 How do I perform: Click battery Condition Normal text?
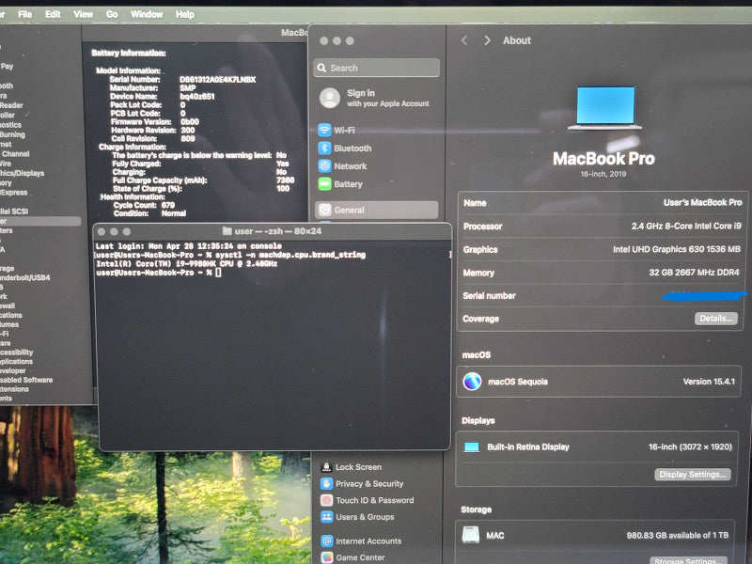click(174, 213)
